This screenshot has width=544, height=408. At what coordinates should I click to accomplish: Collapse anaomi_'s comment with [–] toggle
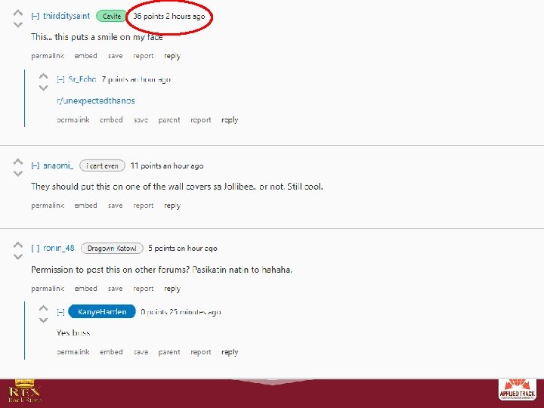pyautogui.click(x=35, y=165)
